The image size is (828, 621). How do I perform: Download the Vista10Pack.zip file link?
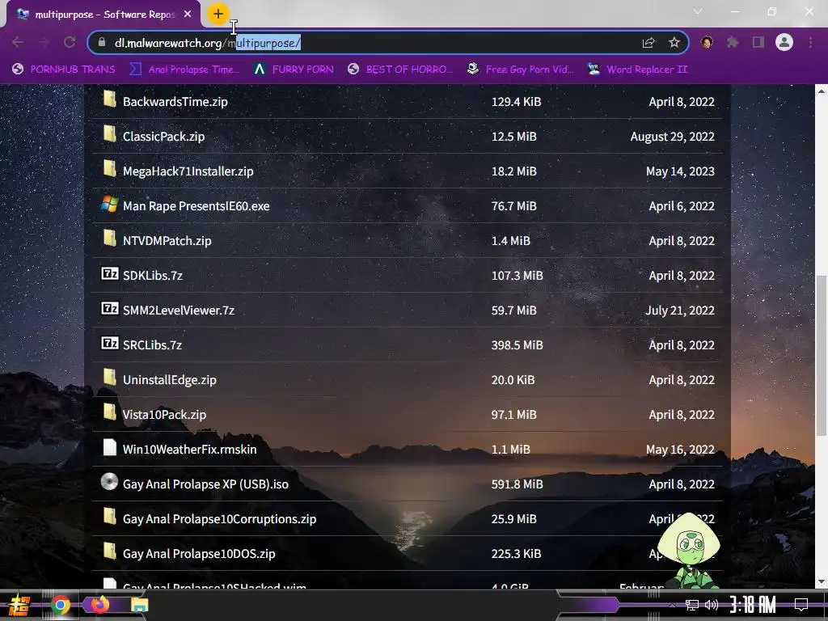click(164, 415)
